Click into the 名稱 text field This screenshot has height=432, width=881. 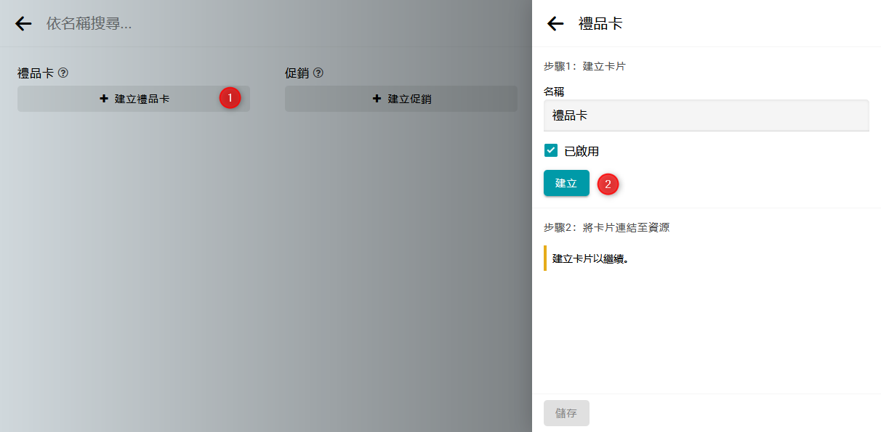pyautogui.click(x=706, y=115)
